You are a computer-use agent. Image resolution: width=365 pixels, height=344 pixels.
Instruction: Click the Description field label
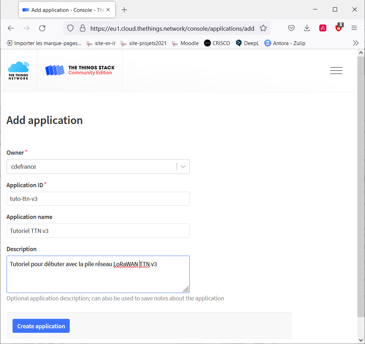point(21,249)
